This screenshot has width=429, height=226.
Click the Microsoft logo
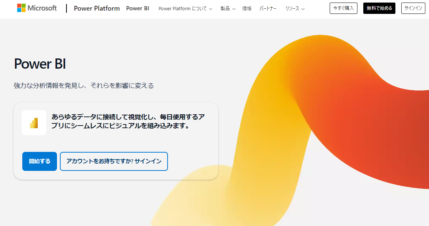coord(37,8)
